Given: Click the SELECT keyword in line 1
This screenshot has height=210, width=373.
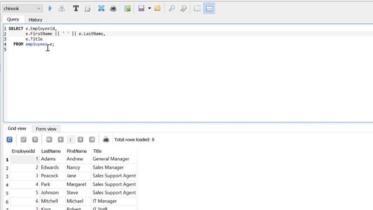Looking at the screenshot, I should [16, 29].
